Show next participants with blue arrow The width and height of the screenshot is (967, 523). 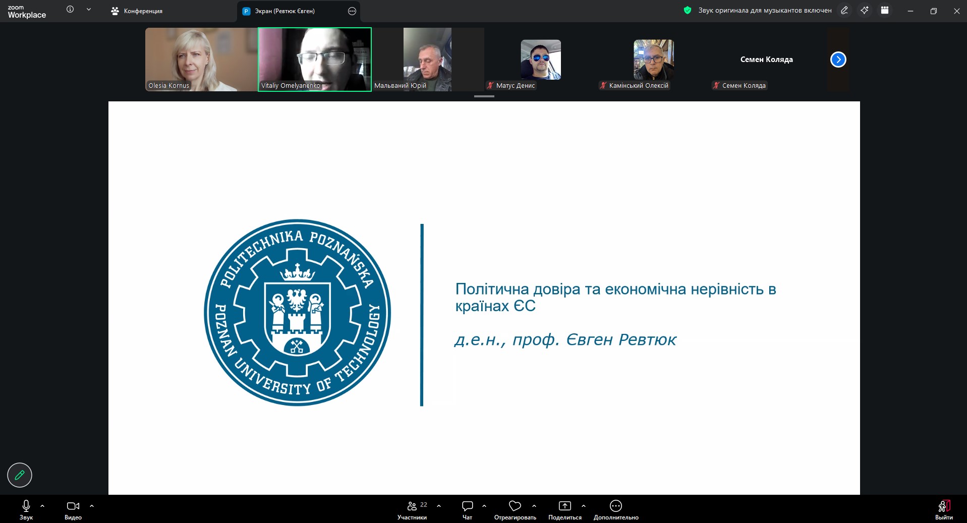tap(838, 60)
